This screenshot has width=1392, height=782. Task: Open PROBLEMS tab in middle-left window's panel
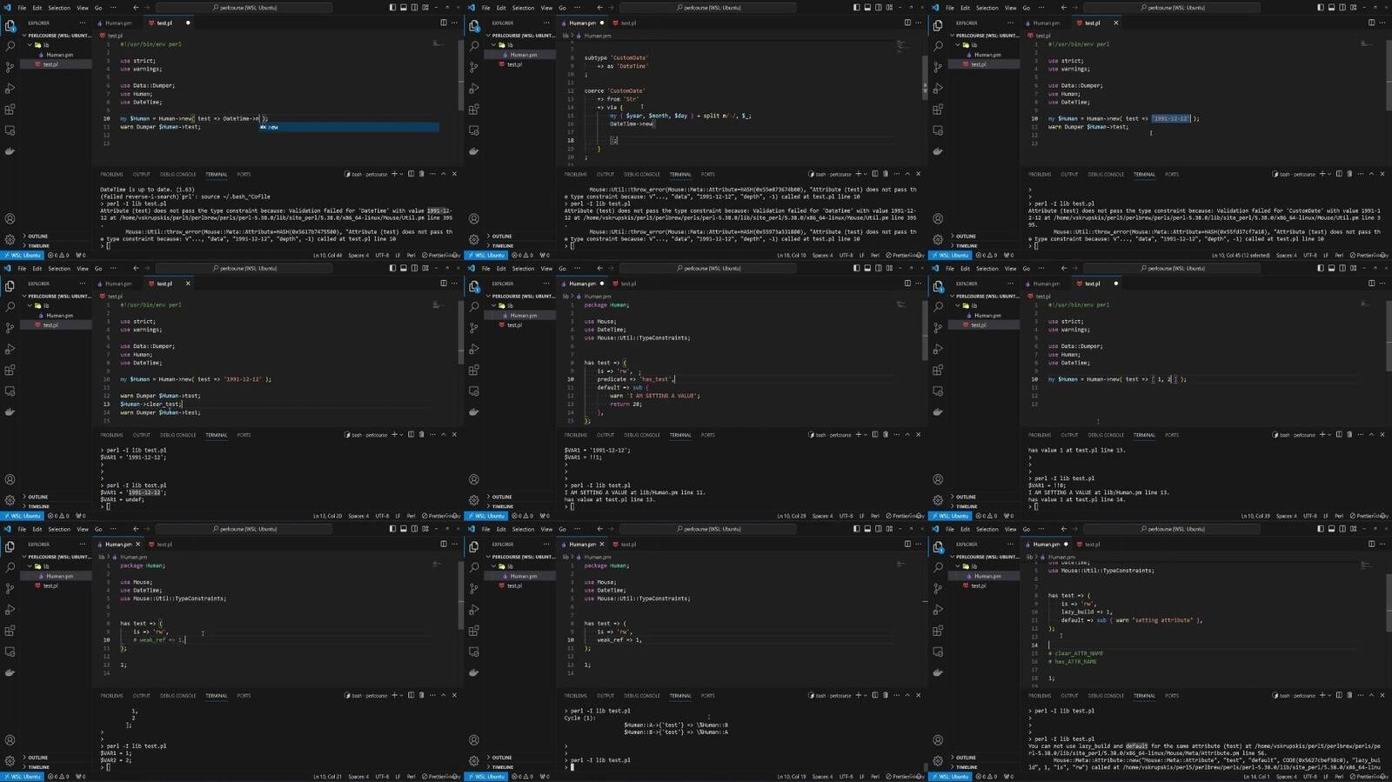111,435
